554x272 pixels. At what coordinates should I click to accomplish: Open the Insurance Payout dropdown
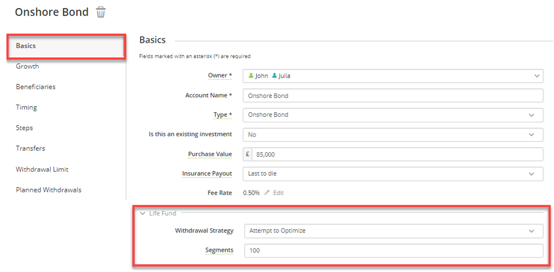(x=393, y=174)
